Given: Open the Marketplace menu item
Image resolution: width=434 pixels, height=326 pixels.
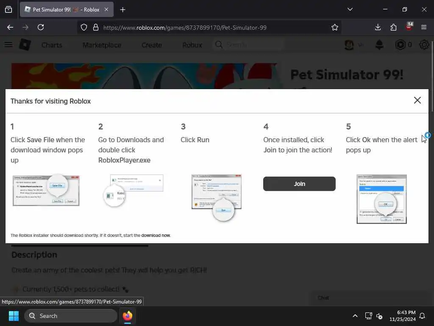Looking at the screenshot, I should click(x=102, y=45).
